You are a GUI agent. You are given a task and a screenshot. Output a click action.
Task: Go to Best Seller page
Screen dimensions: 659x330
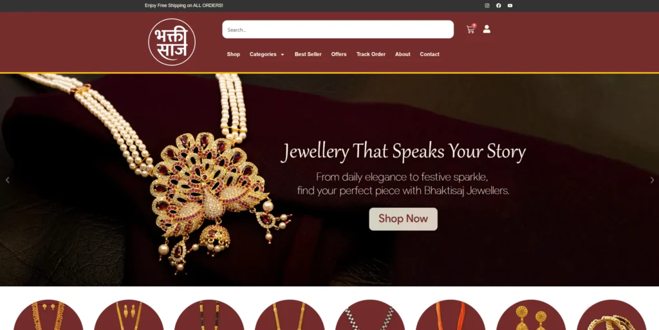click(308, 54)
